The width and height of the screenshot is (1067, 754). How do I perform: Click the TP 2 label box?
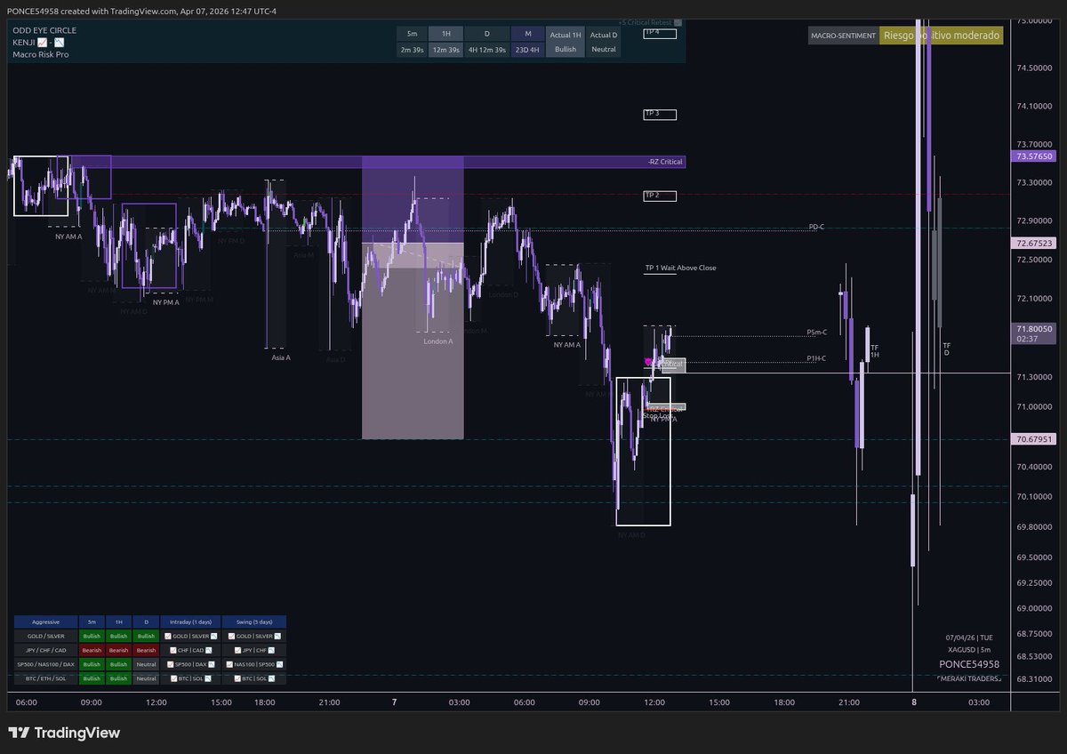tap(660, 196)
